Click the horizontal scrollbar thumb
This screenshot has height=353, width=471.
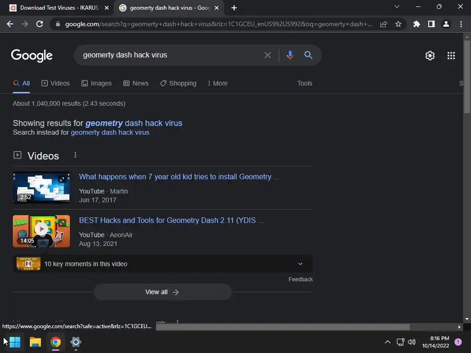point(283,327)
